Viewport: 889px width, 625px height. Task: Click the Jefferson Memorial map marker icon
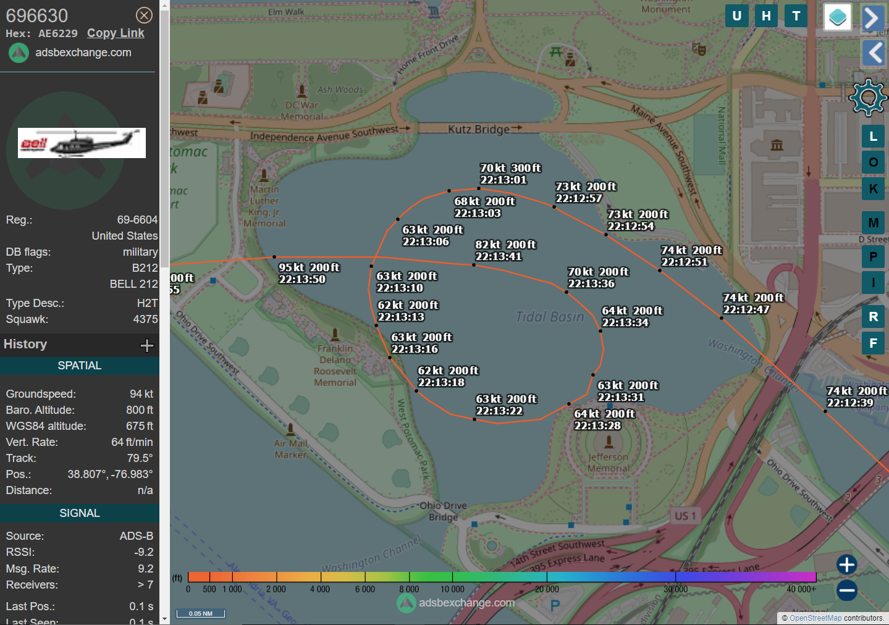click(x=609, y=441)
